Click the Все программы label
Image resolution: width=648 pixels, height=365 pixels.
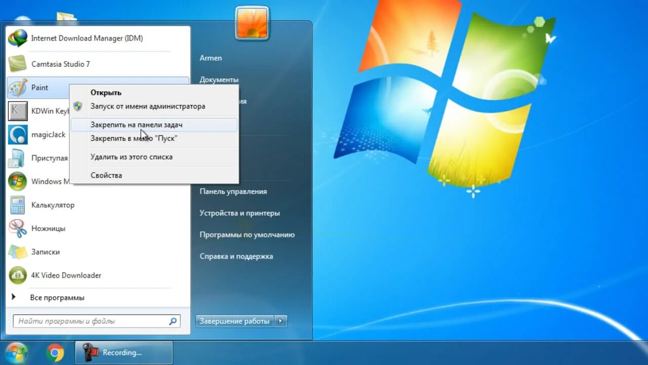(57, 298)
